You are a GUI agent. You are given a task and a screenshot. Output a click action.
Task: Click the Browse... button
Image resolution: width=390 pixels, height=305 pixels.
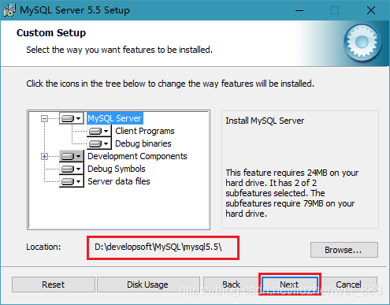tap(344, 250)
